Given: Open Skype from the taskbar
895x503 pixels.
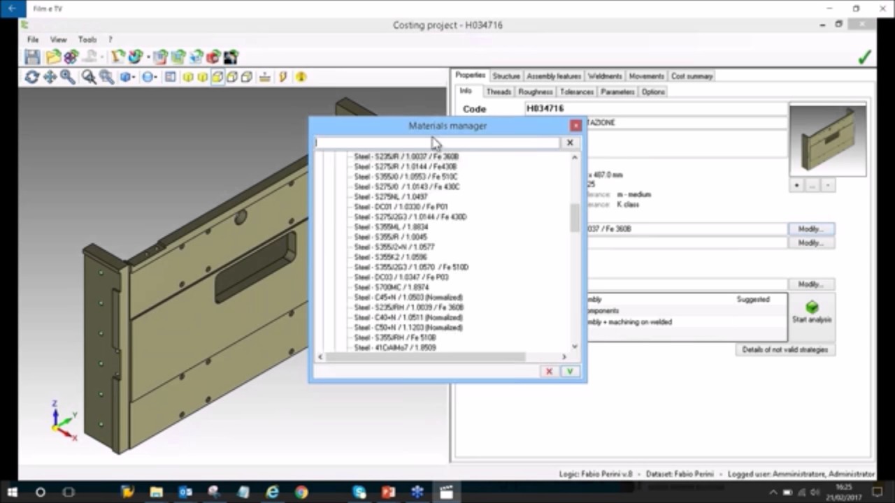Looking at the screenshot, I should pos(359,493).
